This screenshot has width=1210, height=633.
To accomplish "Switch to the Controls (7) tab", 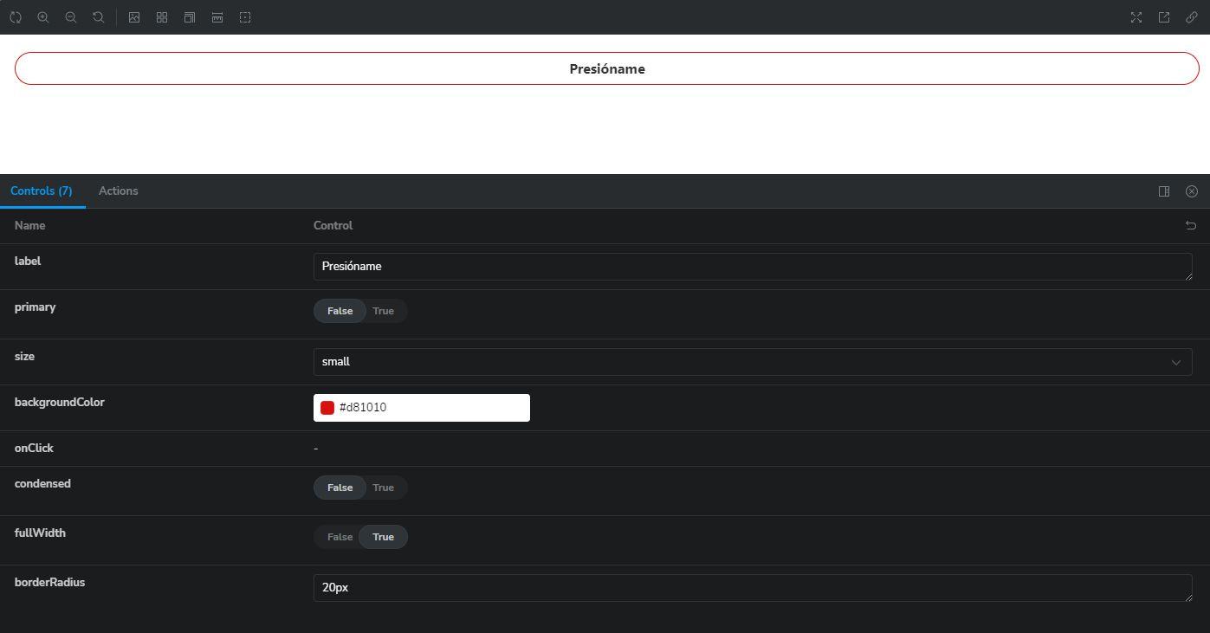I will (x=42, y=191).
